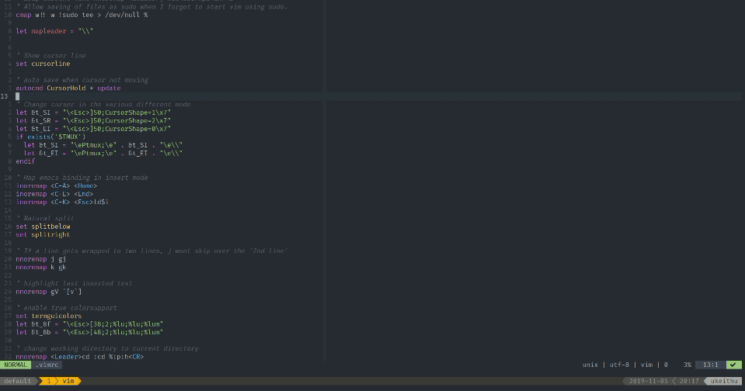Click the line 'inoremap <C-E> <End>'
The width and height of the screenshot is (745, 391).
[54, 194]
